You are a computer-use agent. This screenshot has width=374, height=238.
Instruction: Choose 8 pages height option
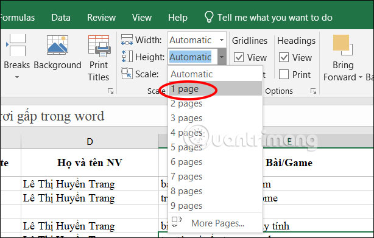point(215,191)
